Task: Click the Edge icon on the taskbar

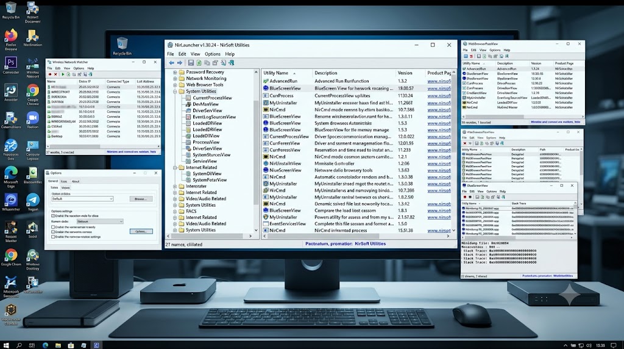Action: (x=45, y=345)
